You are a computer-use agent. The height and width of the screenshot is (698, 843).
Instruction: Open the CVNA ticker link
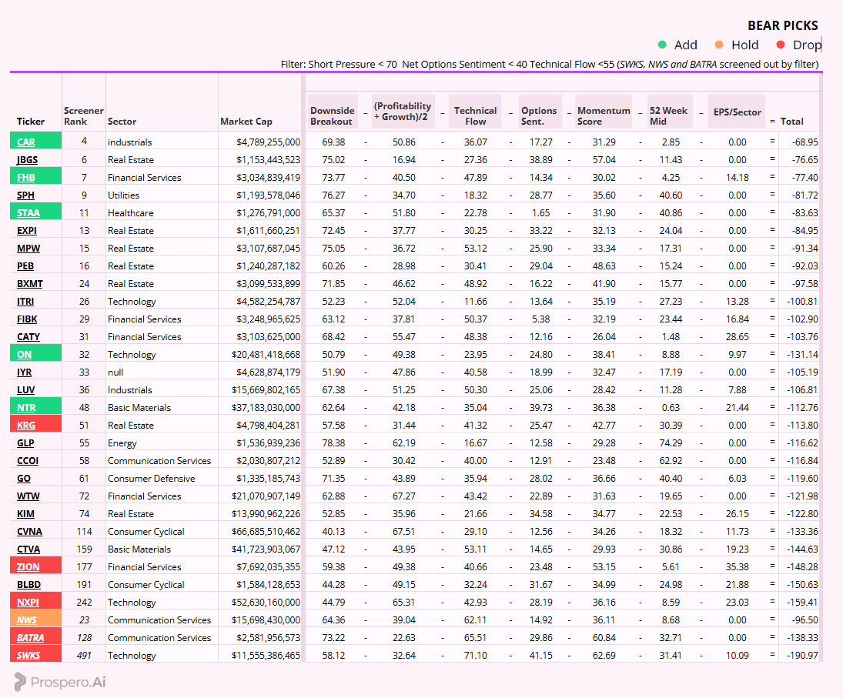[x=29, y=532]
